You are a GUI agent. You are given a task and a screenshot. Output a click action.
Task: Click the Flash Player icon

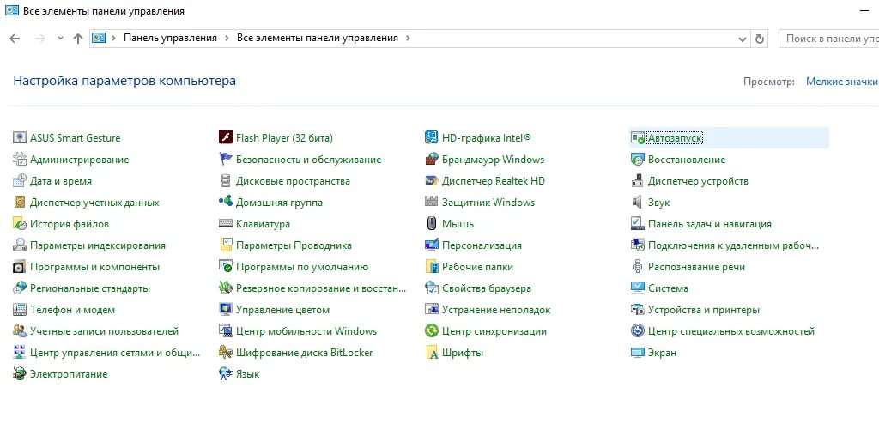coord(226,138)
